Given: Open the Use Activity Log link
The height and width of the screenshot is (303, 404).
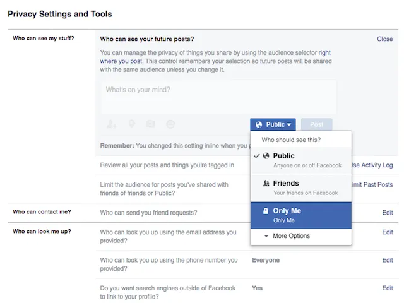Looking at the screenshot, I should tap(372, 165).
